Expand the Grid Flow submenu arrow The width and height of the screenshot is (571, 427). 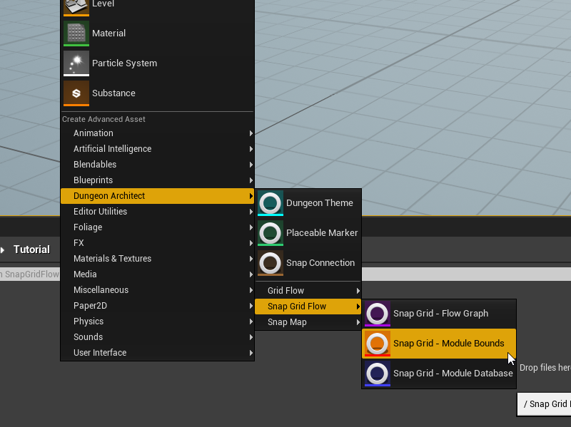pyautogui.click(x=358, y=291)
